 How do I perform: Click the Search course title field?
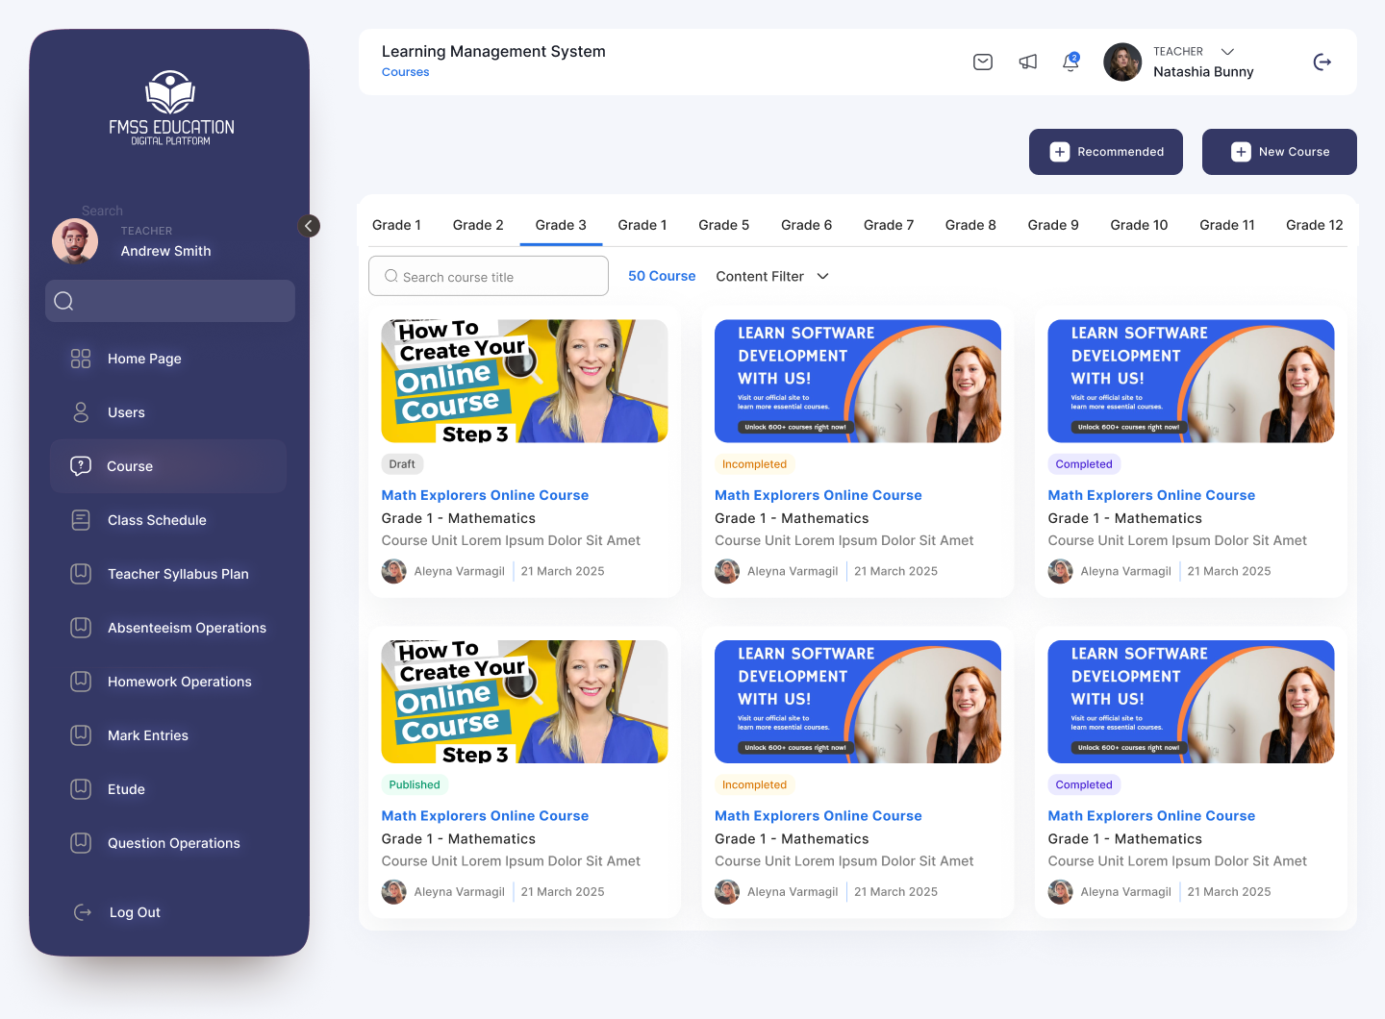488,276
